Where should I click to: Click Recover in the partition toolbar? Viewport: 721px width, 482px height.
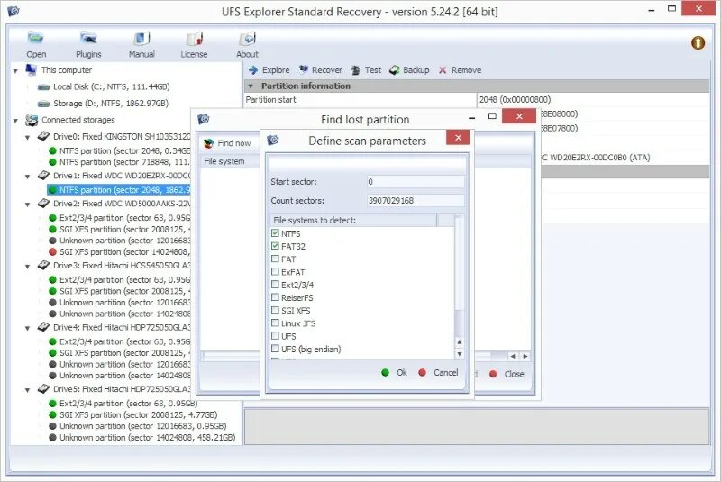pos(321,70)
